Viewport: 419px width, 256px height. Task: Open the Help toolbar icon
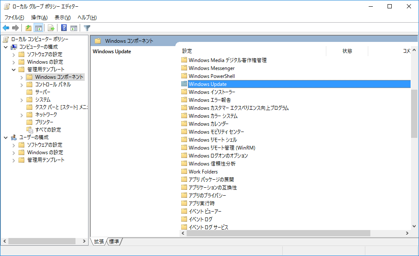[64, 28]
